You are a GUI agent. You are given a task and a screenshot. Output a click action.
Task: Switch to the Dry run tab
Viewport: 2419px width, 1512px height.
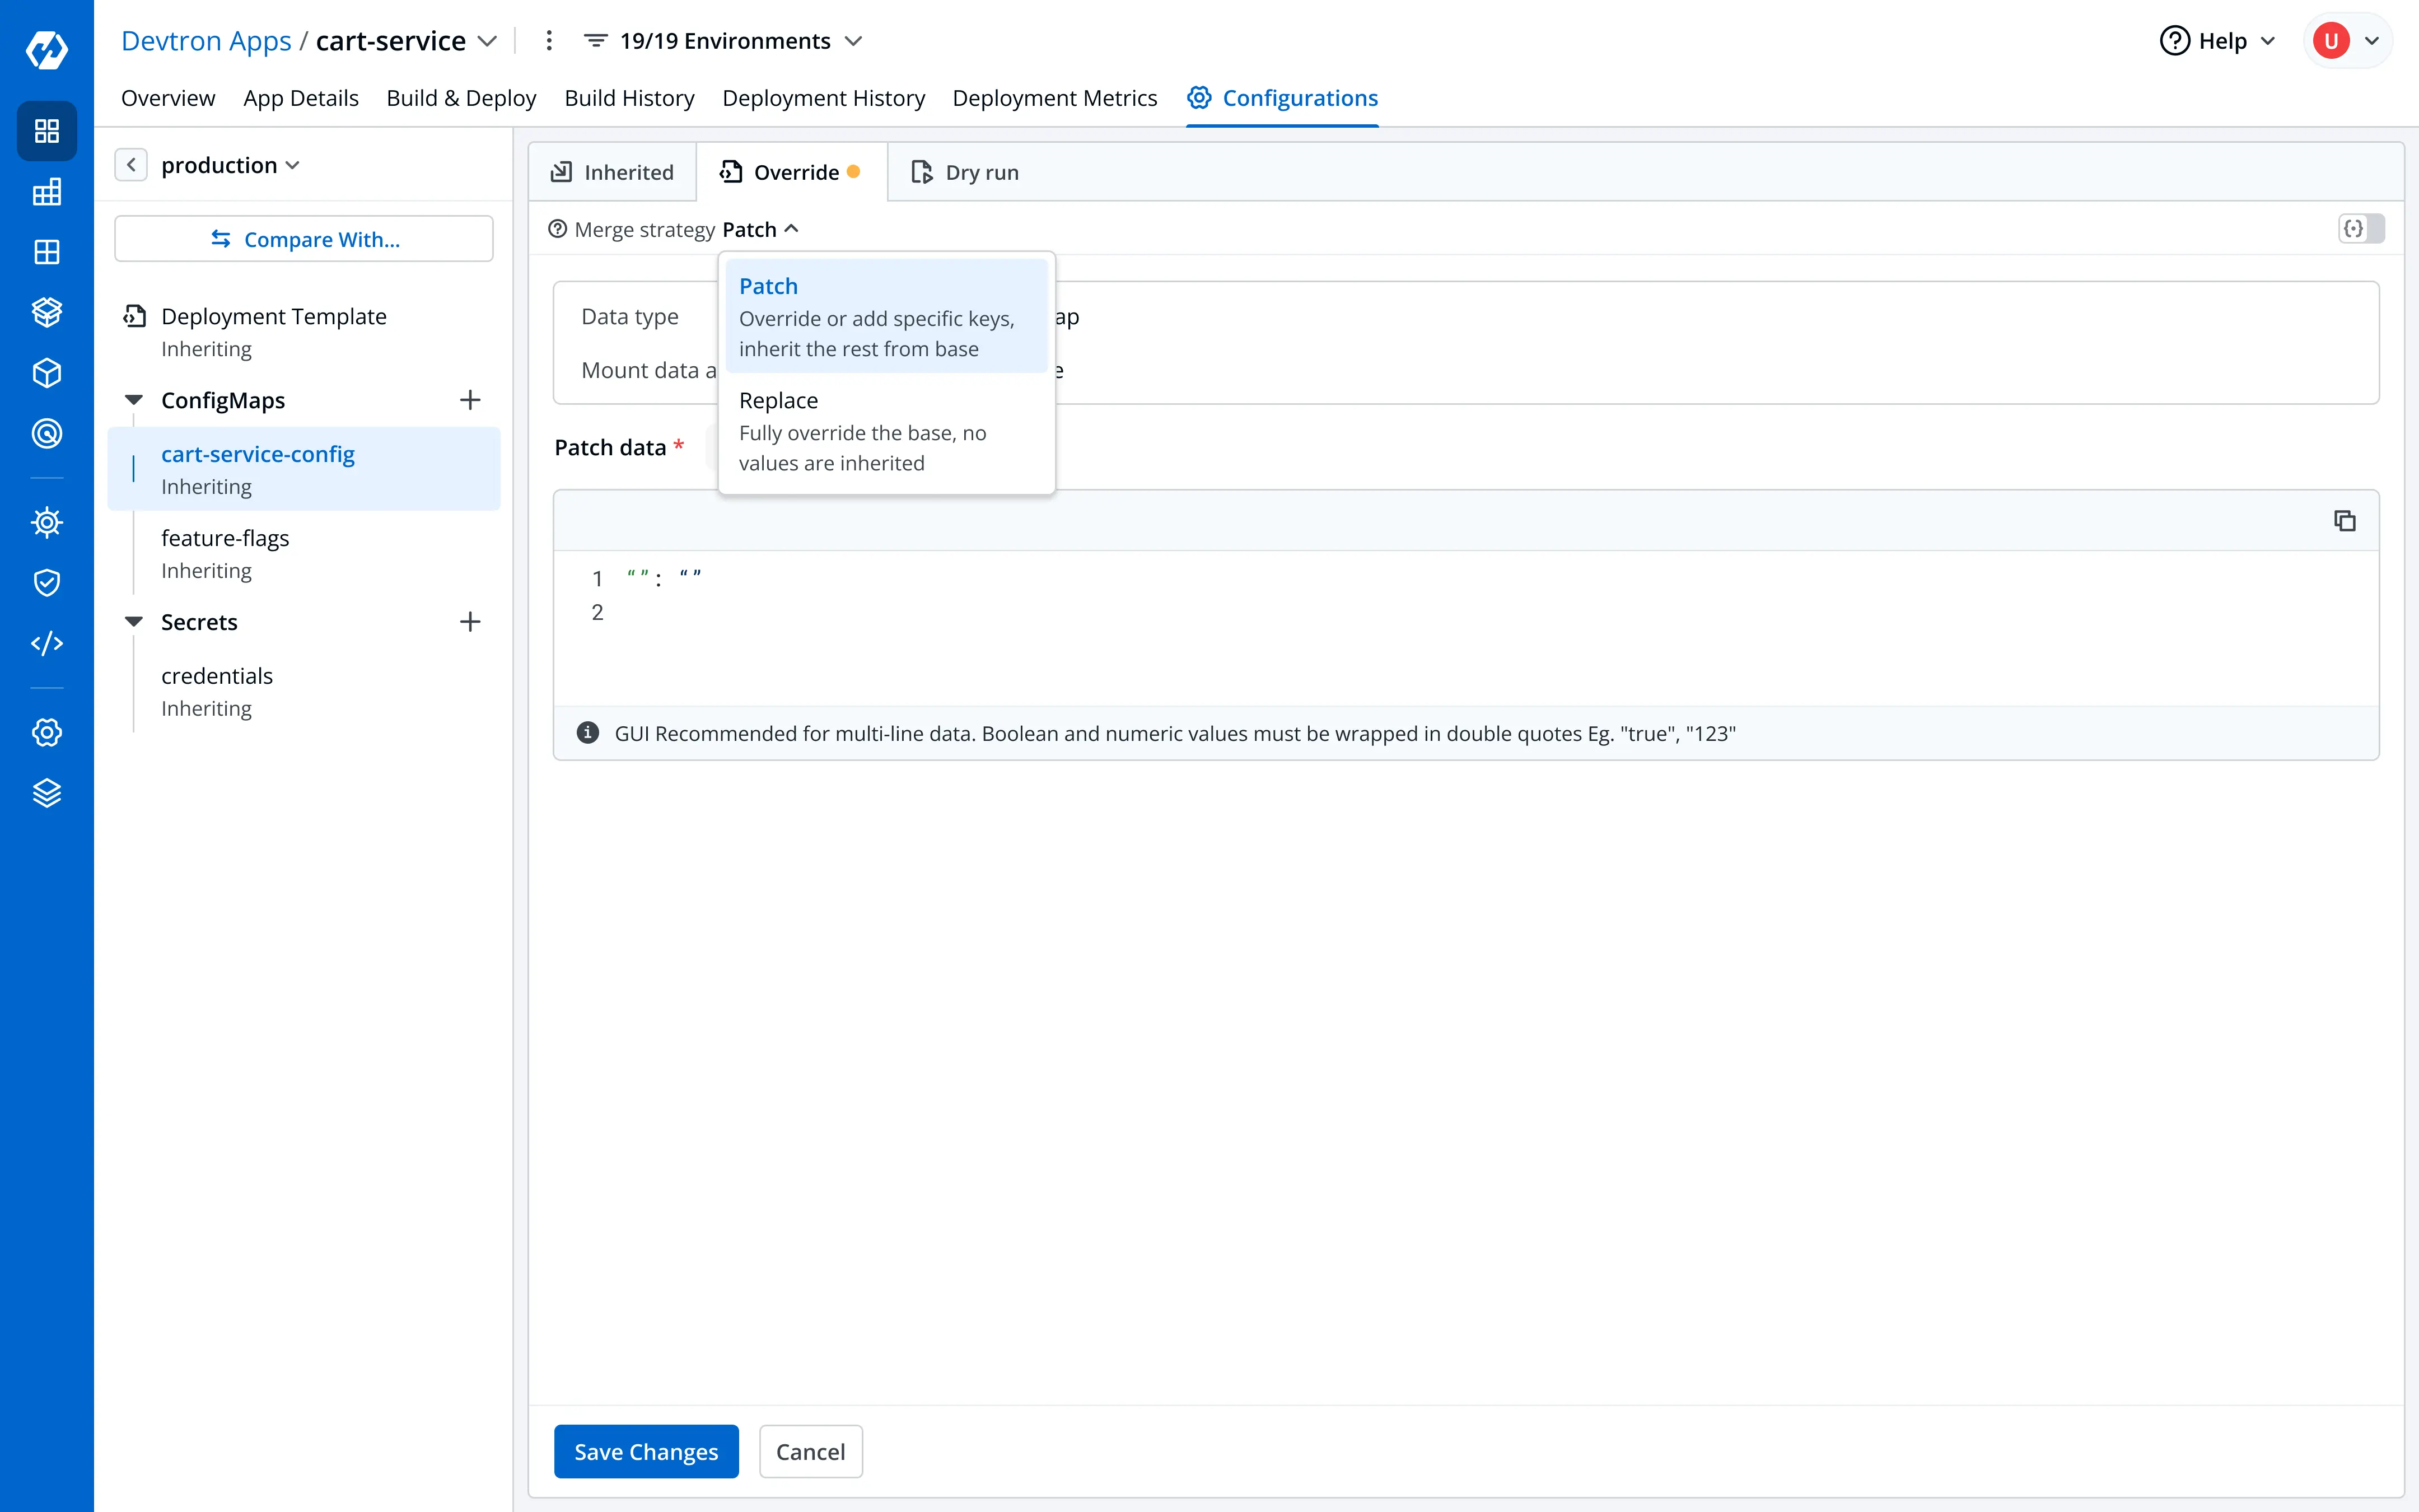point(965,172)
